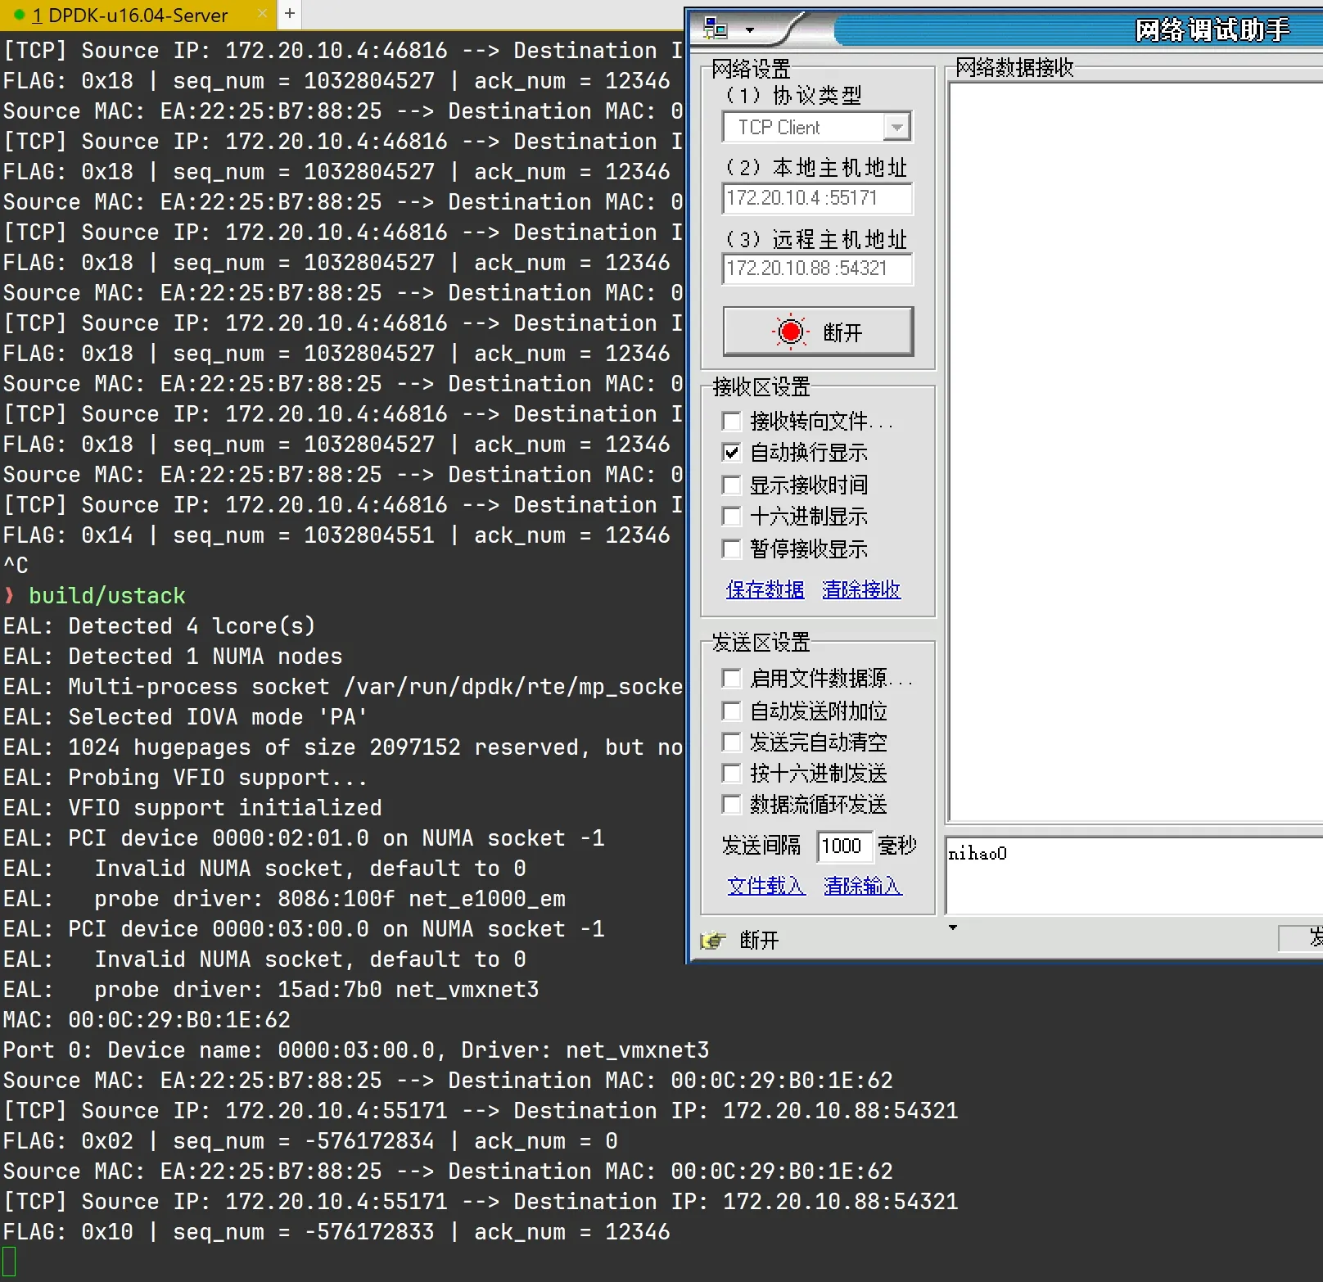Click the pointing hand status icon
The image size is (1323, 1282).
tap(714, 940)
